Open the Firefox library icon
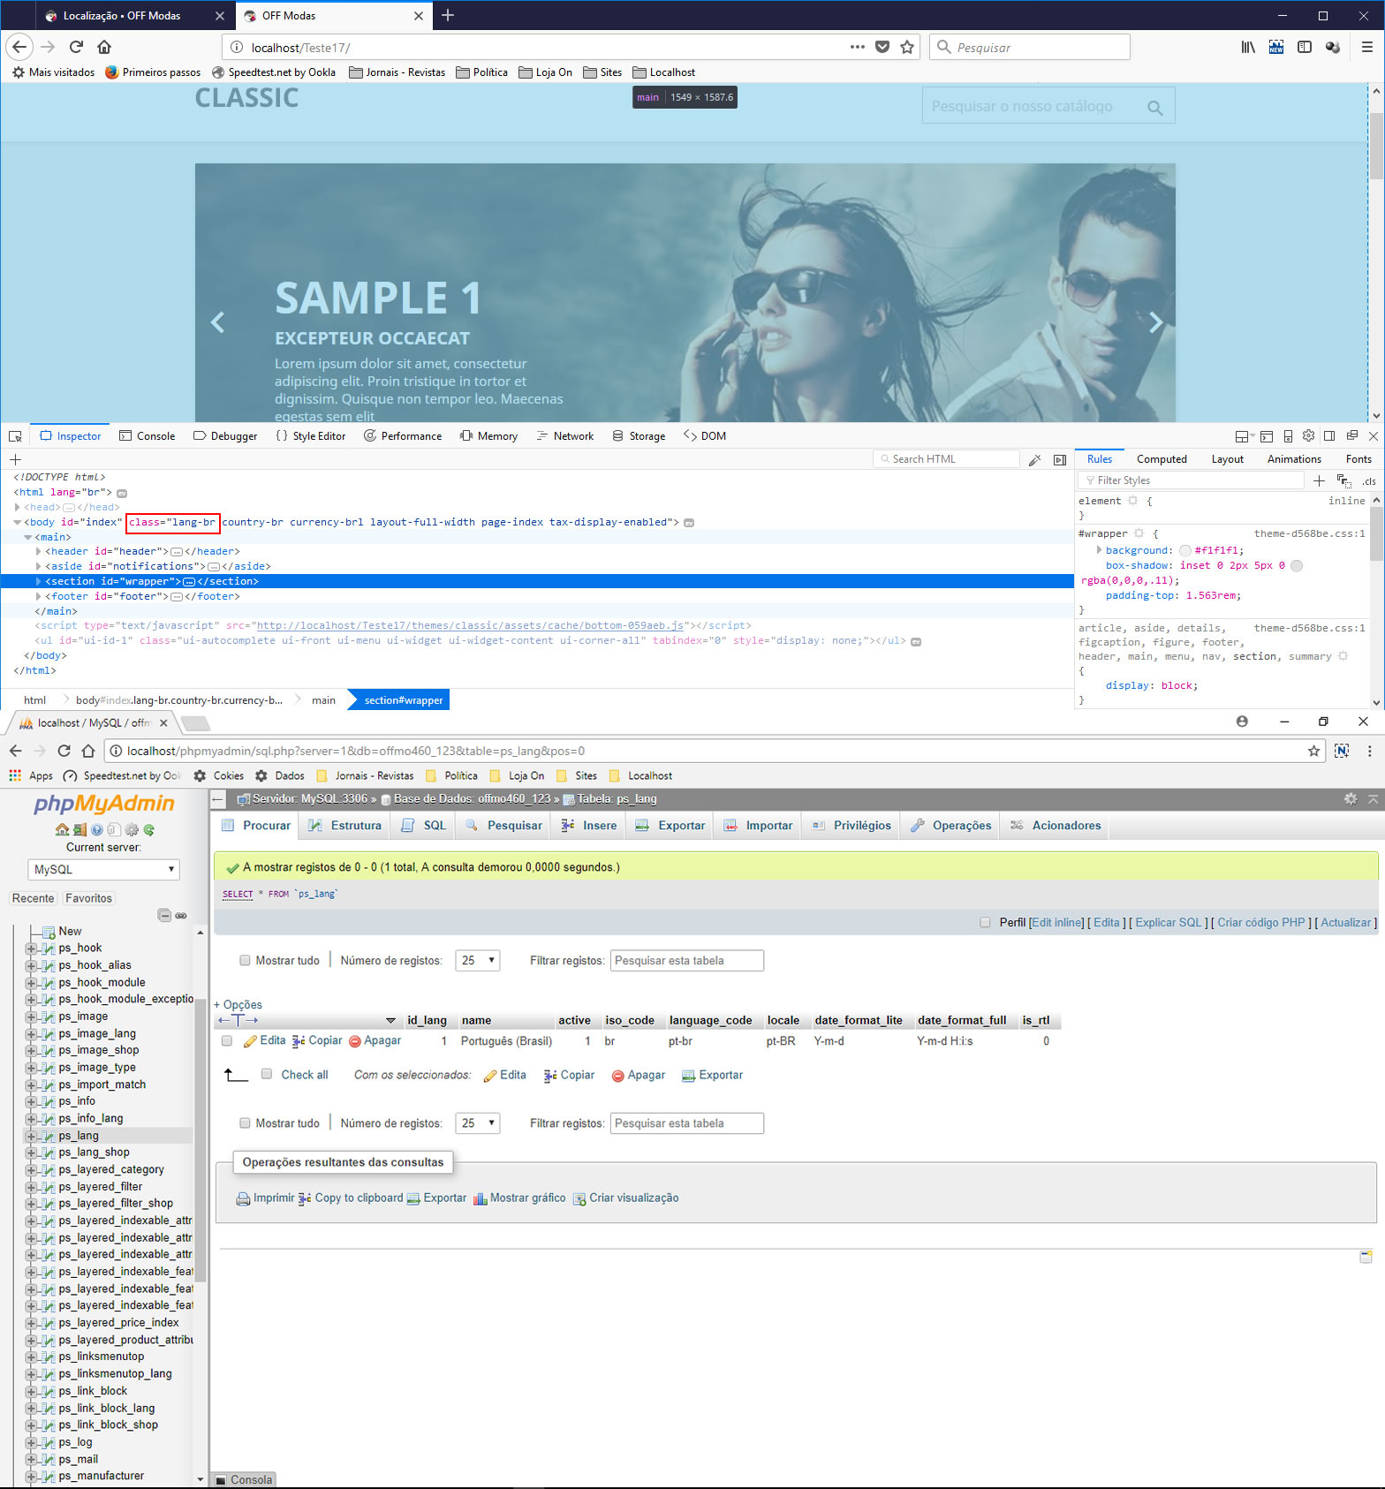Screen dimensions: 1385x1489 point(1248,47)
